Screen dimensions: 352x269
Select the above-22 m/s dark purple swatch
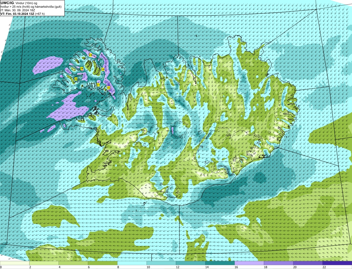pyautogui.click(x=337, y=263)
